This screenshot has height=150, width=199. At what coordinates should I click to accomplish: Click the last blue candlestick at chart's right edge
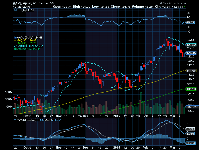[x=184, y=55]
